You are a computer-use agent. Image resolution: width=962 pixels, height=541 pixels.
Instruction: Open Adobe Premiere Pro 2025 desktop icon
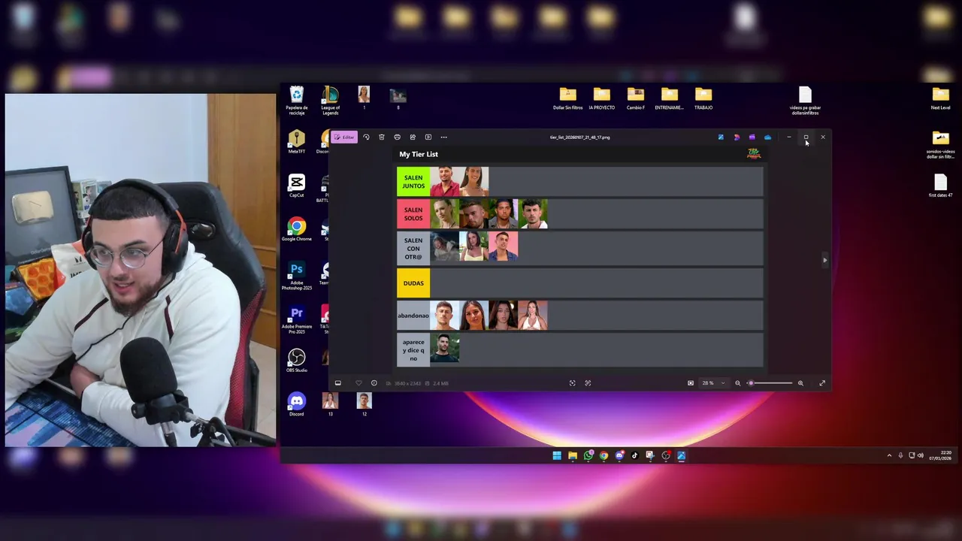pos(297,319)
